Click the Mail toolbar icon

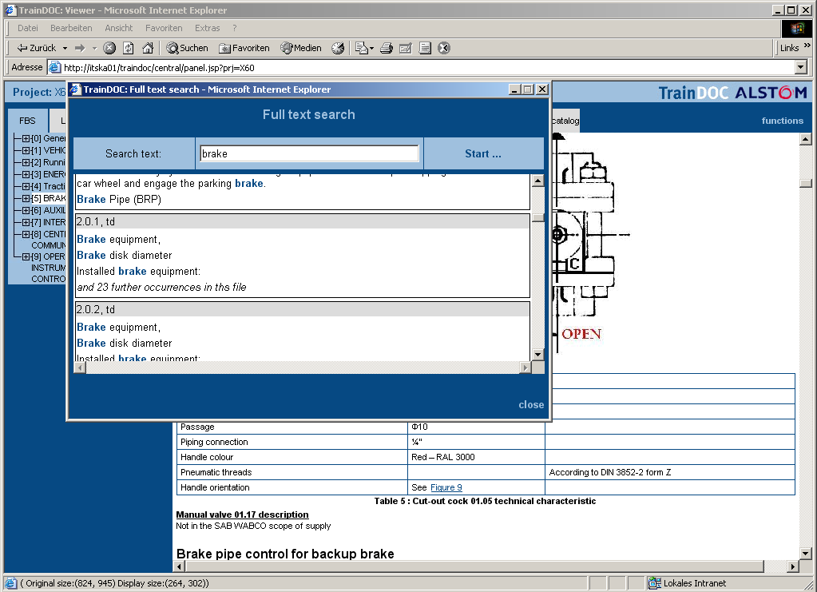362,48
